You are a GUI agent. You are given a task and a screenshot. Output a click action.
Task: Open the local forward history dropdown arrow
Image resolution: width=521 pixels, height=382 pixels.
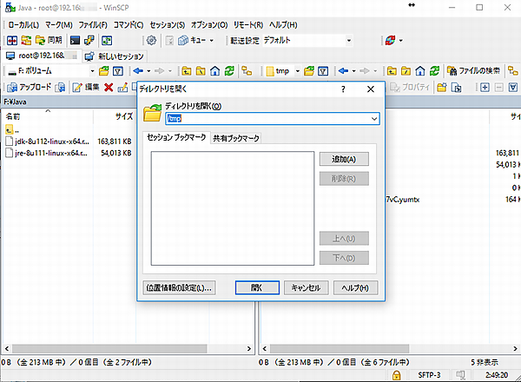(170, 71)
